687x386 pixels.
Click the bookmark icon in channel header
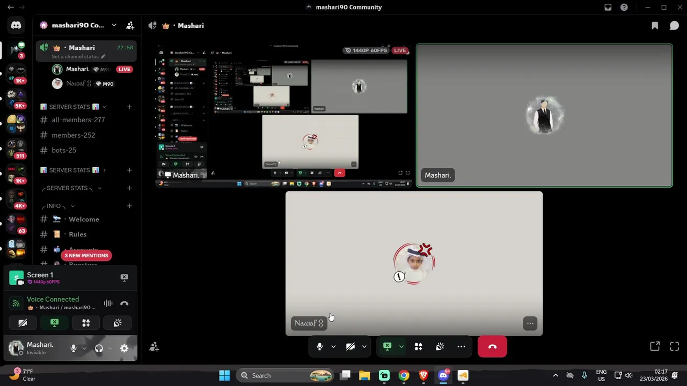pyautogui.click(x=655, y=25)
